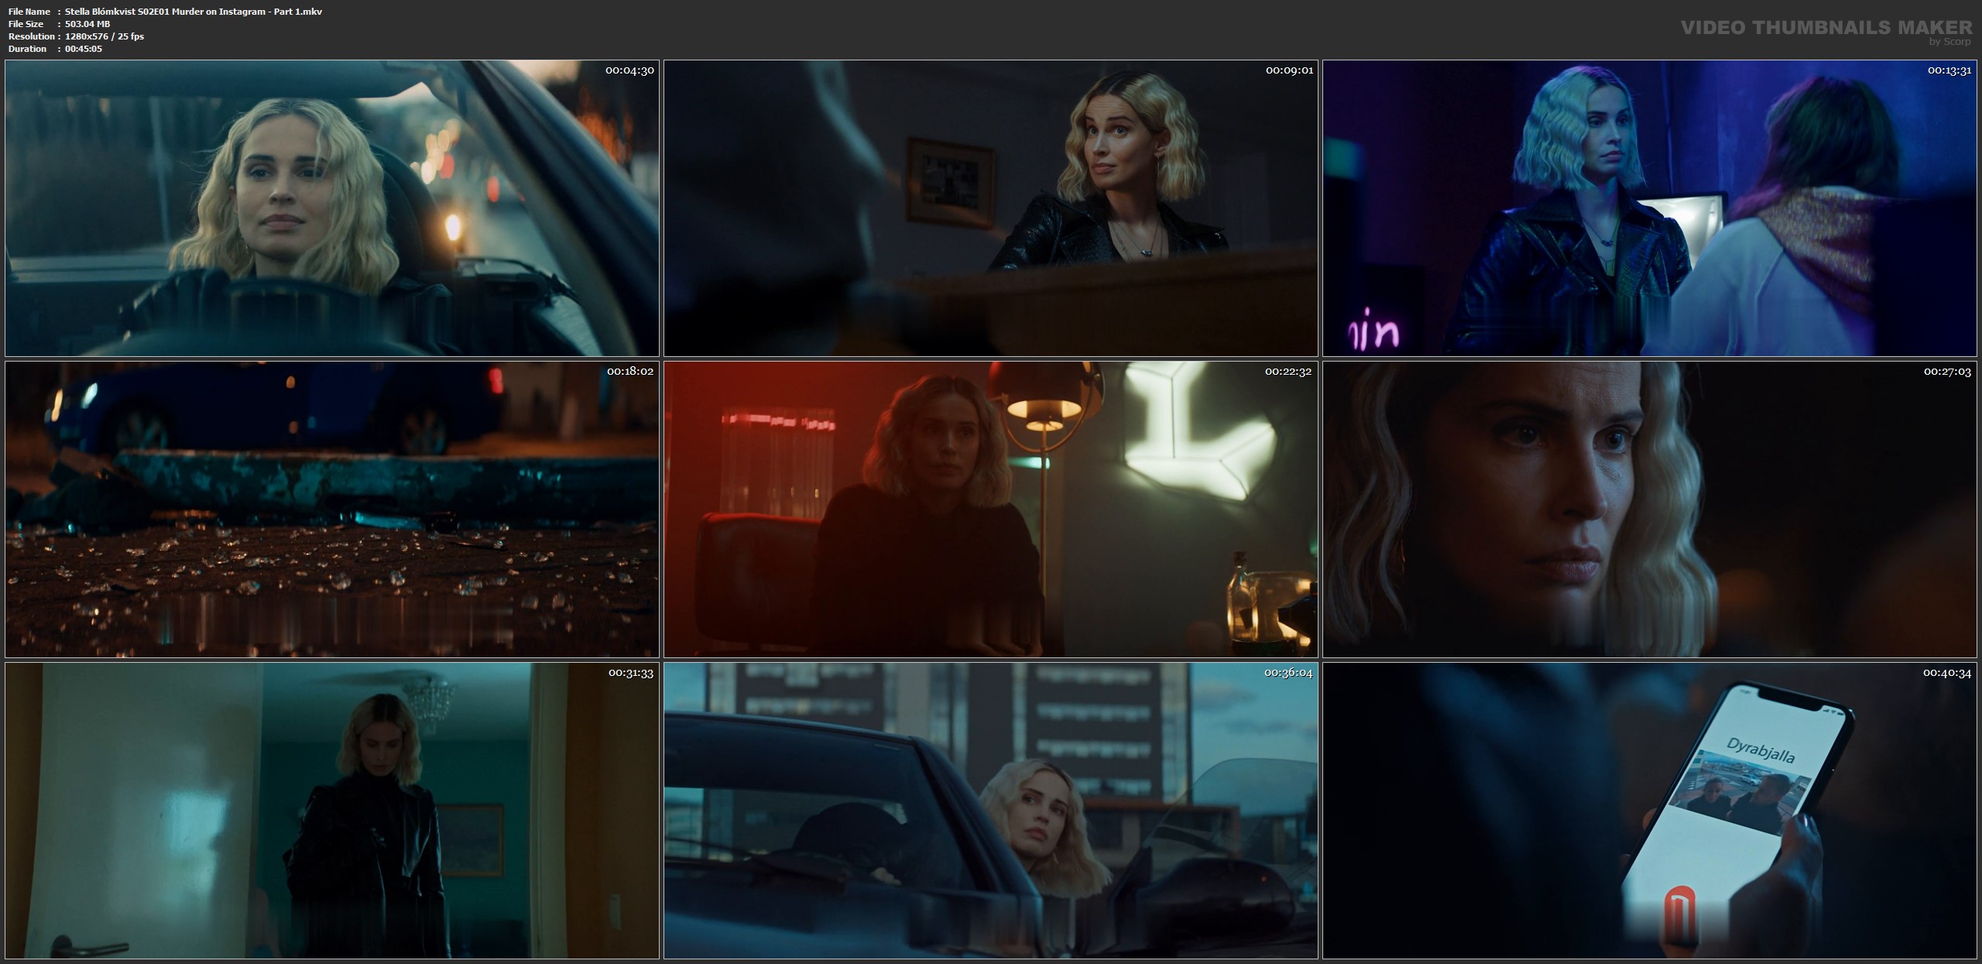Click the thumbnail at 00:13:31
This screenshot has height=964, width=1982.
tap(1649, 208)
